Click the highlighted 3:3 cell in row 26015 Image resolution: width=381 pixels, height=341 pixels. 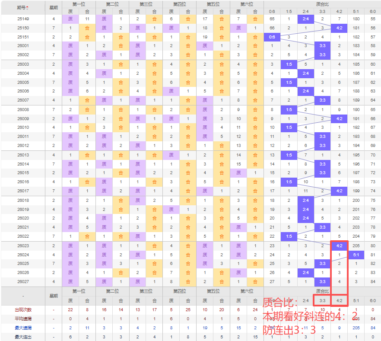[x=322, y=173]
